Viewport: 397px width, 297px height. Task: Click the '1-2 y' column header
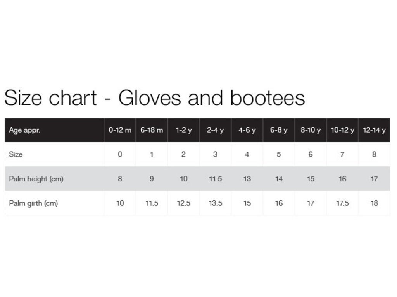click(183, 130)
